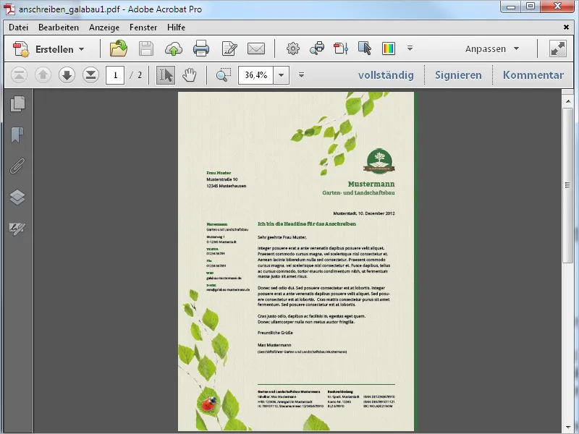
Task: Jump to last page button
Action: (x=90, y=75)
